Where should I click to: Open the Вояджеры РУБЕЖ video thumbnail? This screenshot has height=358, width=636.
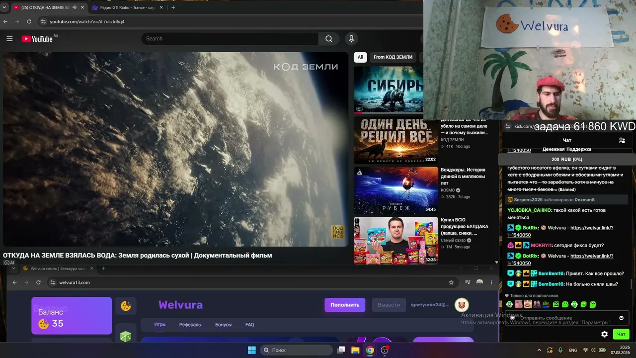396,190
